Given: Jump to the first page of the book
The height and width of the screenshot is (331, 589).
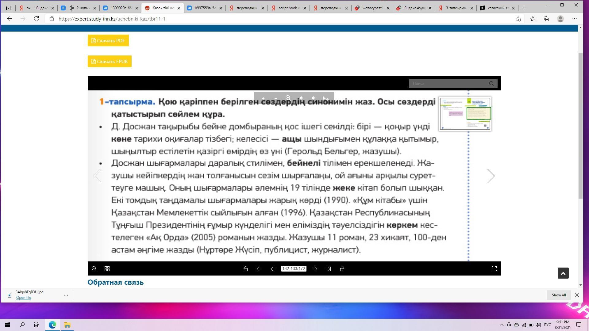Looking at the screenshot, I should coord(259,269).
